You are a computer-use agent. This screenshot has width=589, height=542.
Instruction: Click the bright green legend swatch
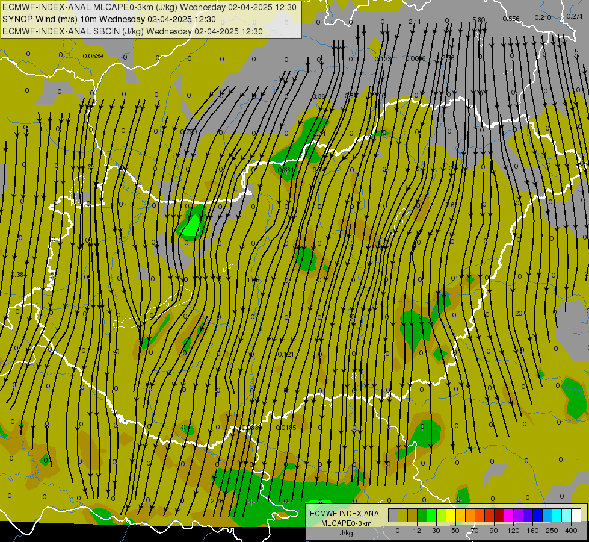(432, 515)
